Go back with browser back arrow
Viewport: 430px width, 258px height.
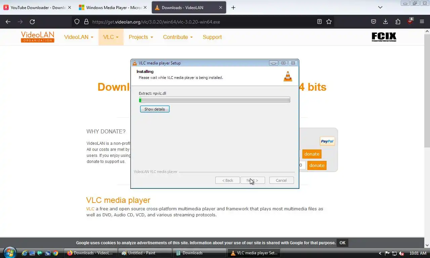[8, 21]
